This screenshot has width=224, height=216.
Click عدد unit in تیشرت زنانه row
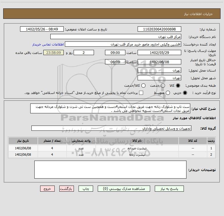tap(81, 155)
